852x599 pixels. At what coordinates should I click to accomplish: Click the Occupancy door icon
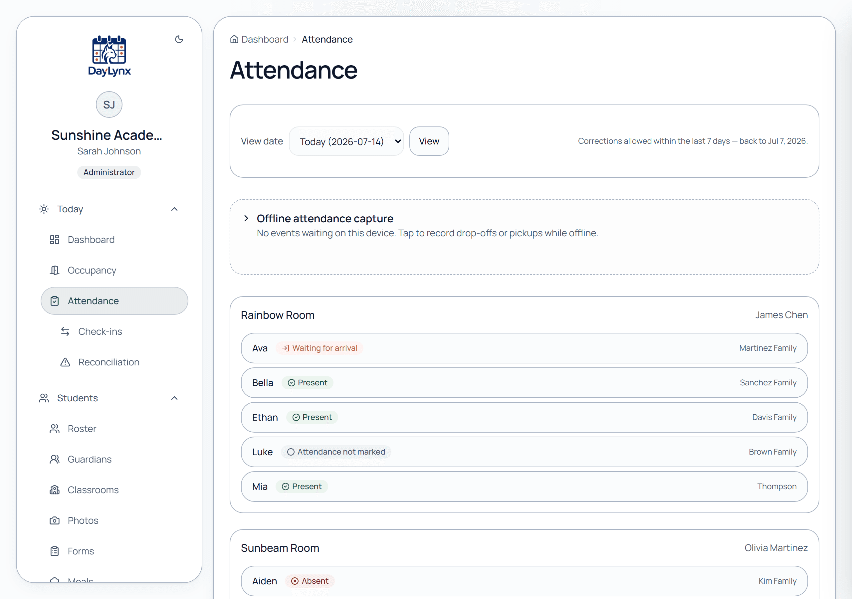(x=55, y=270)
